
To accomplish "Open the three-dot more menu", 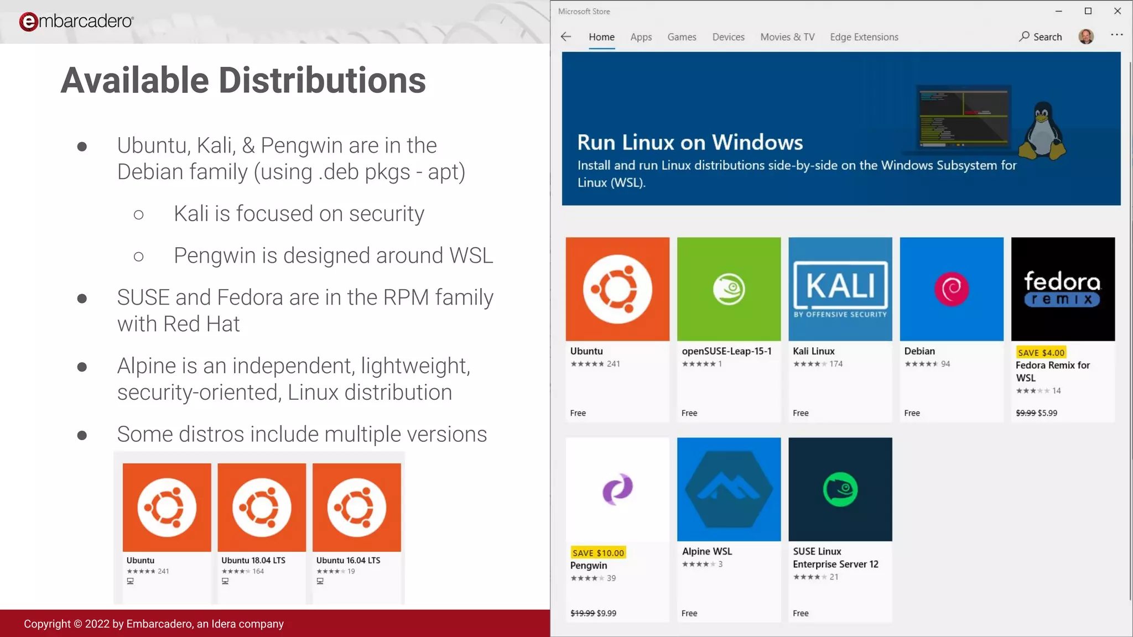I will 1116,35.
